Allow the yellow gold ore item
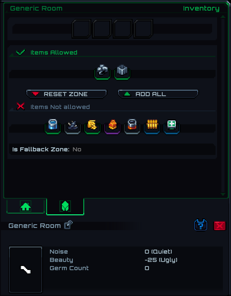 93,127
